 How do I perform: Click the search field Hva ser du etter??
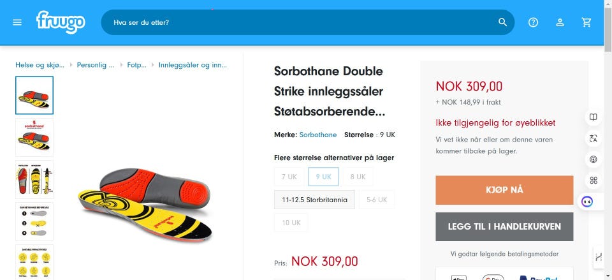point(300,22)
